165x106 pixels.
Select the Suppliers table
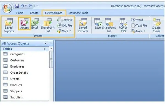pyautogui.click(x=25, y=97)
